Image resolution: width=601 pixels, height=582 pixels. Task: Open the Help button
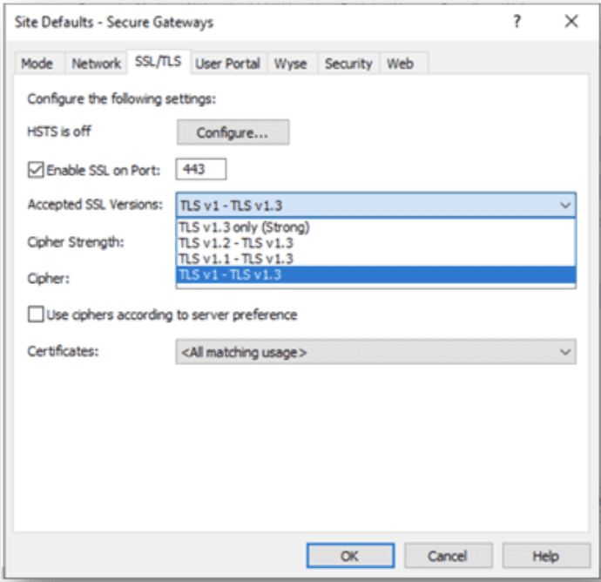tap(546, 556)
